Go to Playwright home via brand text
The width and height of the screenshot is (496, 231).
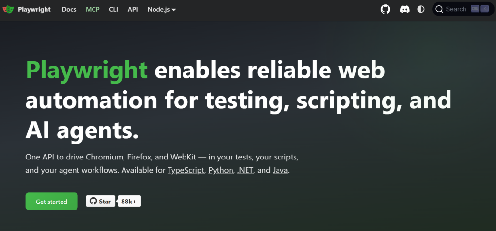pos(34,10)
